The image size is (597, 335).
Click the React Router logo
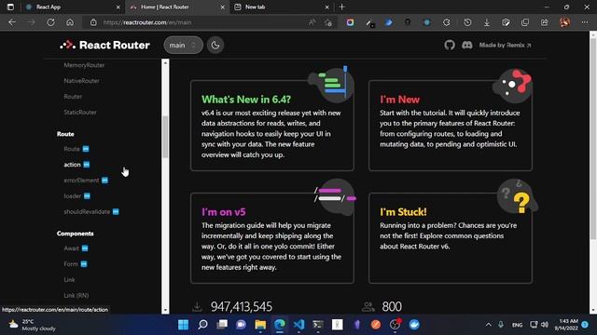(x=104, y=46)
